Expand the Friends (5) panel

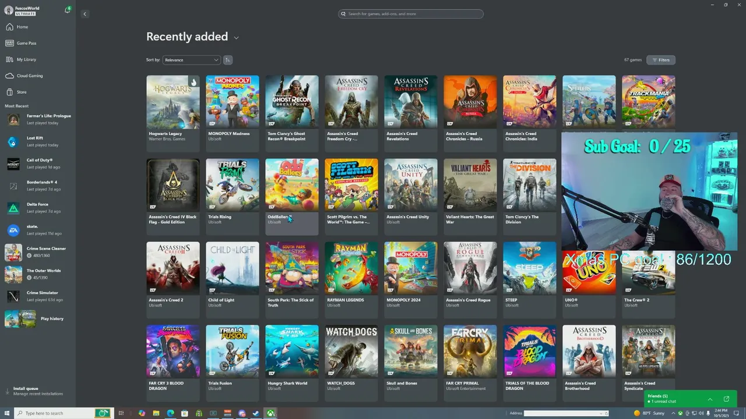coord(710,399)
